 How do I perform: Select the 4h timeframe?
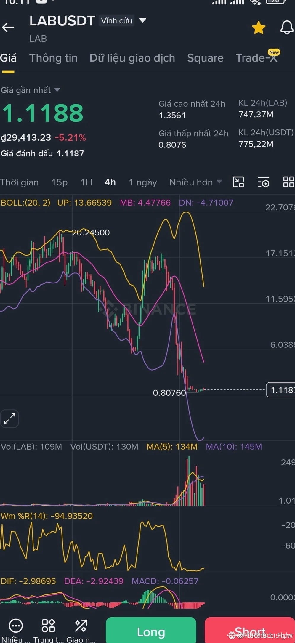tap(110, 182)
